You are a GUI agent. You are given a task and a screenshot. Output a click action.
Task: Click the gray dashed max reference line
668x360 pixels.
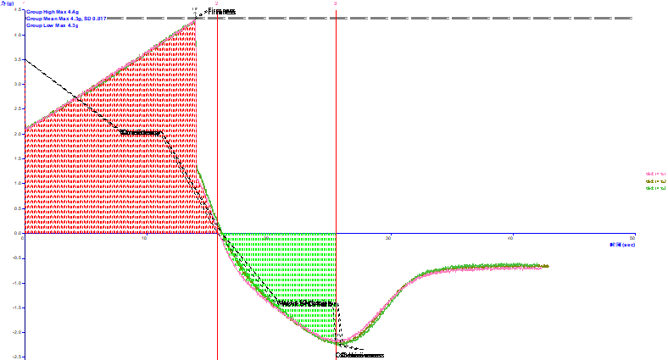pyautogui.click(x=424, y=18)
